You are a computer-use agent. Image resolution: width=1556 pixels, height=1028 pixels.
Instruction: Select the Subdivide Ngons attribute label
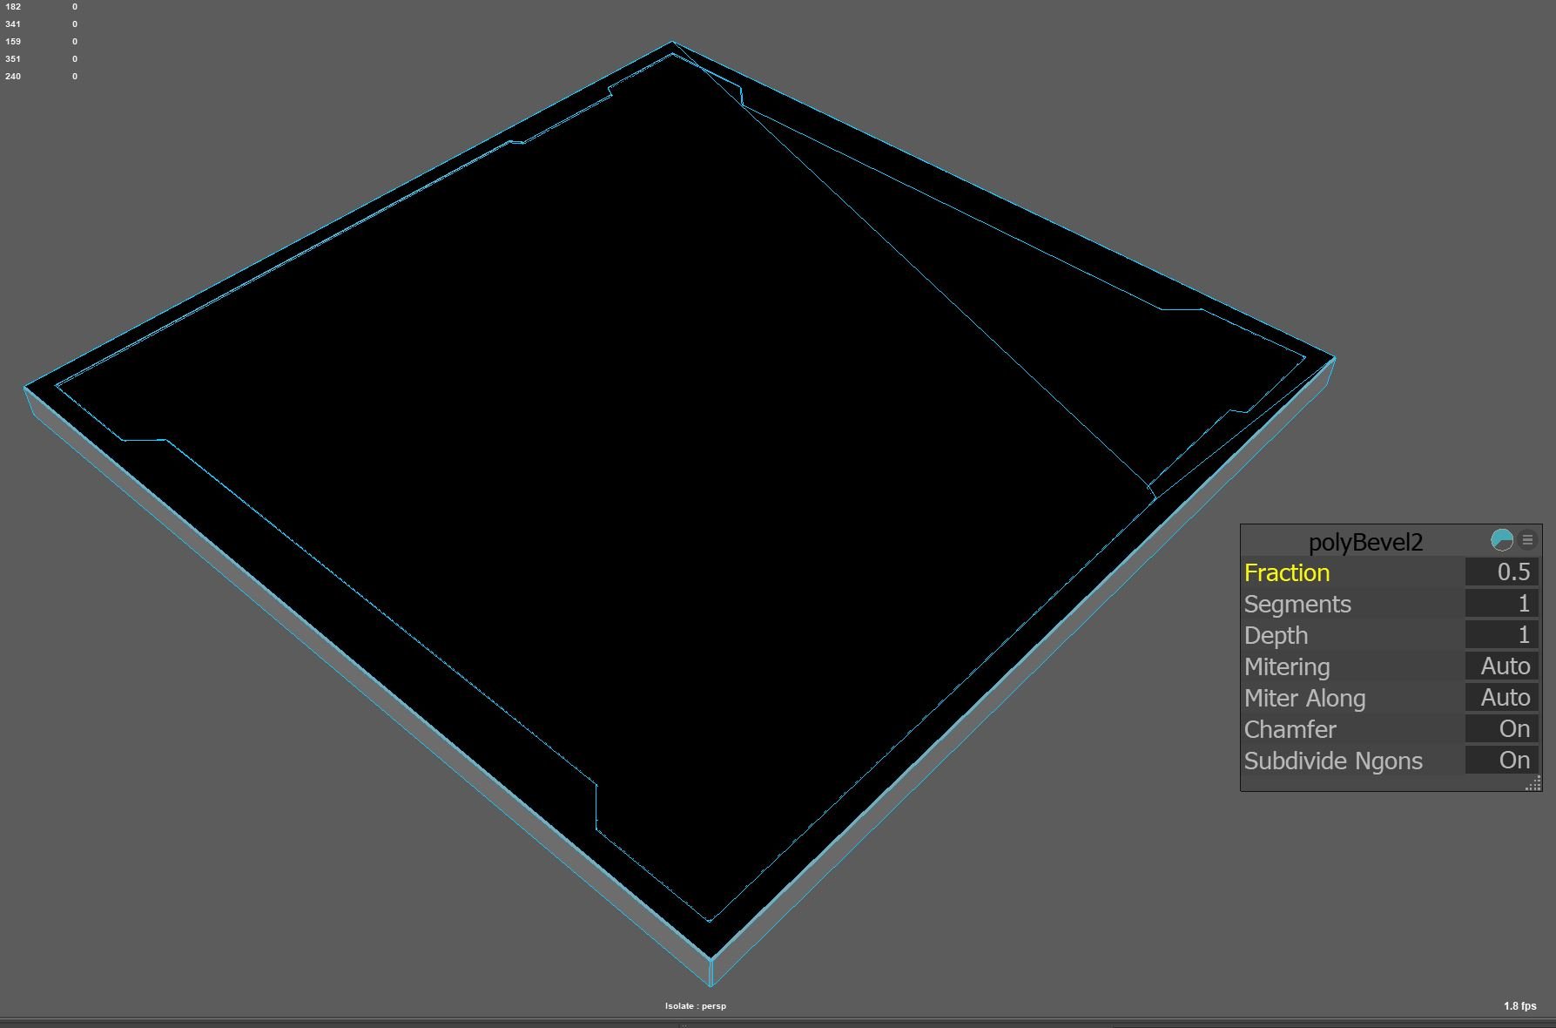1333,761
